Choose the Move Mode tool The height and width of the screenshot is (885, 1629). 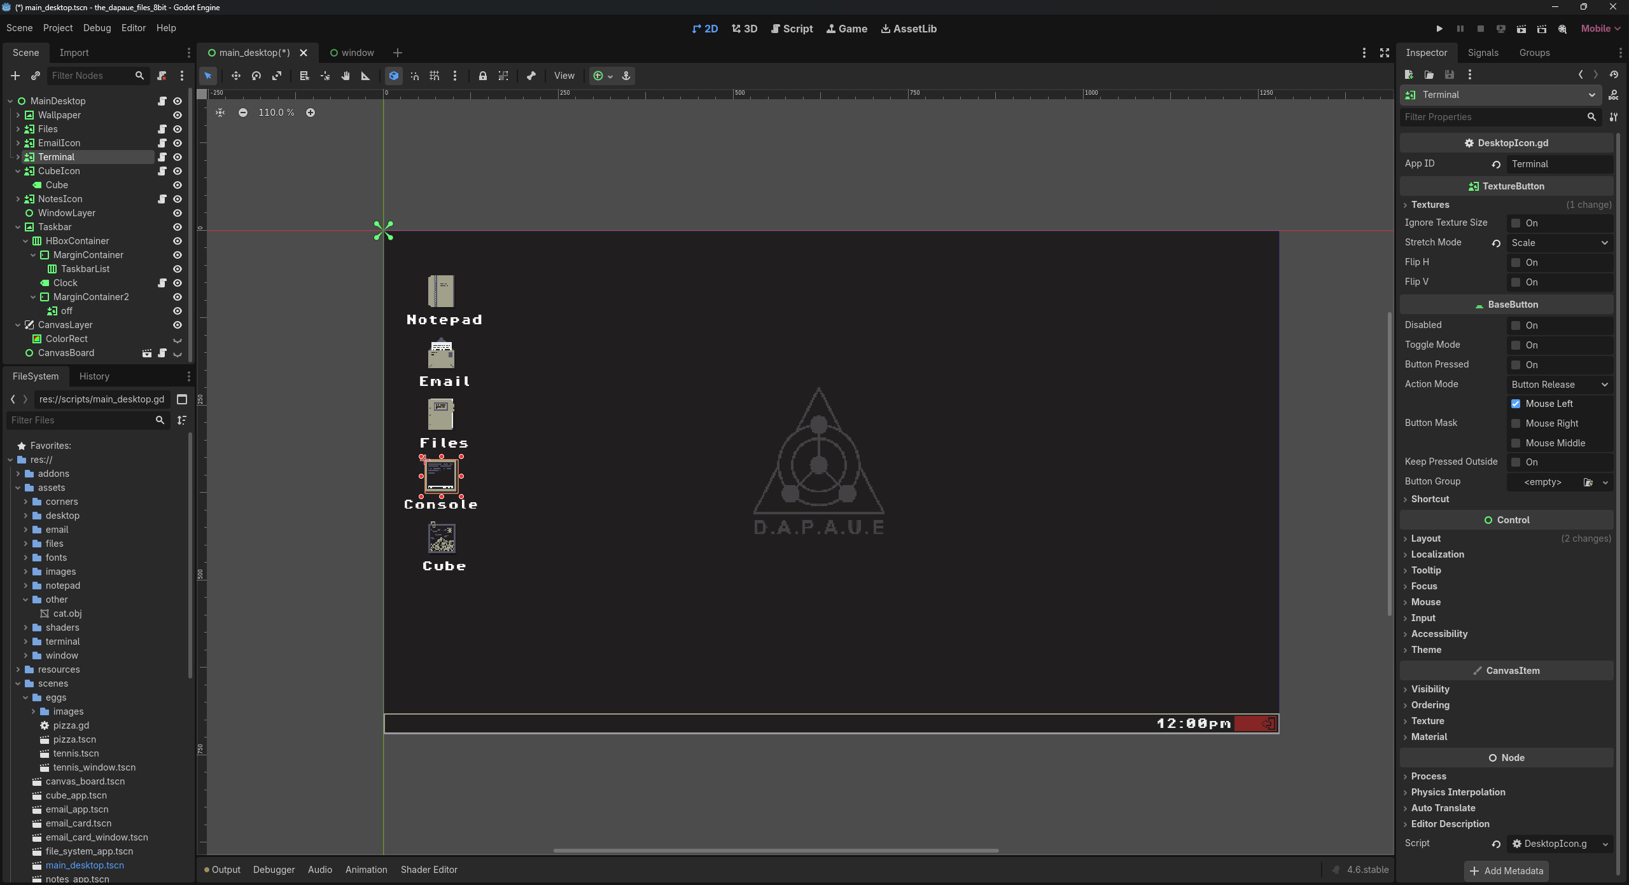tap(235, 76)
